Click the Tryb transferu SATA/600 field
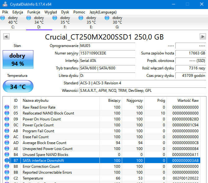The width and height of the screenshot is (208, 183). [107, 68]
